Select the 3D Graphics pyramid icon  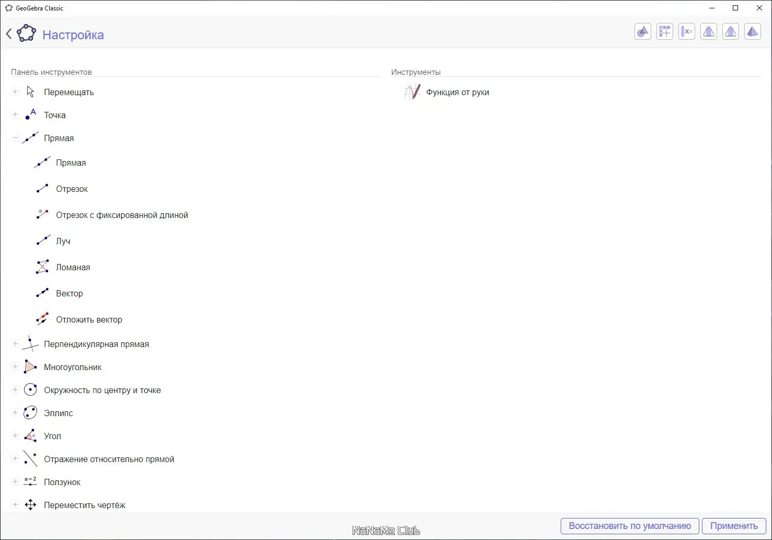coord(753,32)
